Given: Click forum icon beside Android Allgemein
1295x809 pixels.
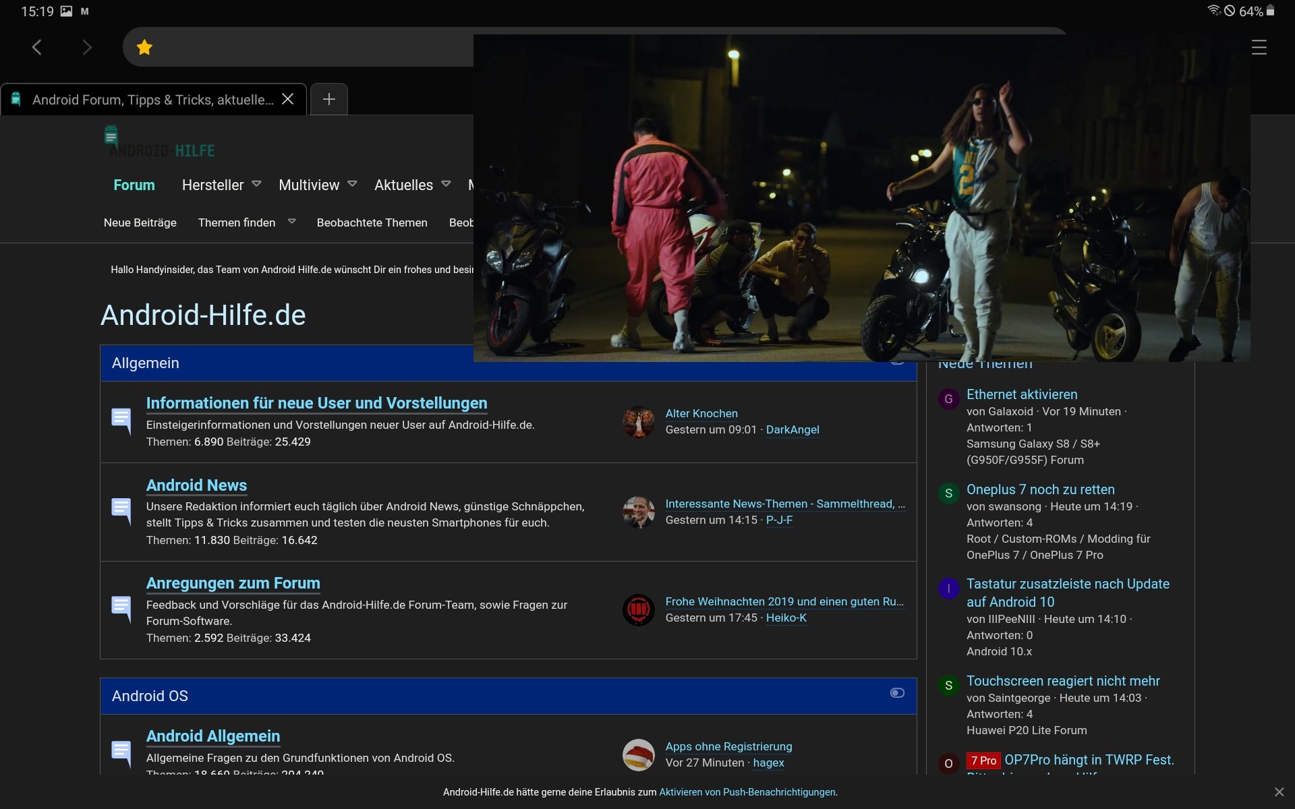Looking at the screenshot, I should [x=121, y=754].
